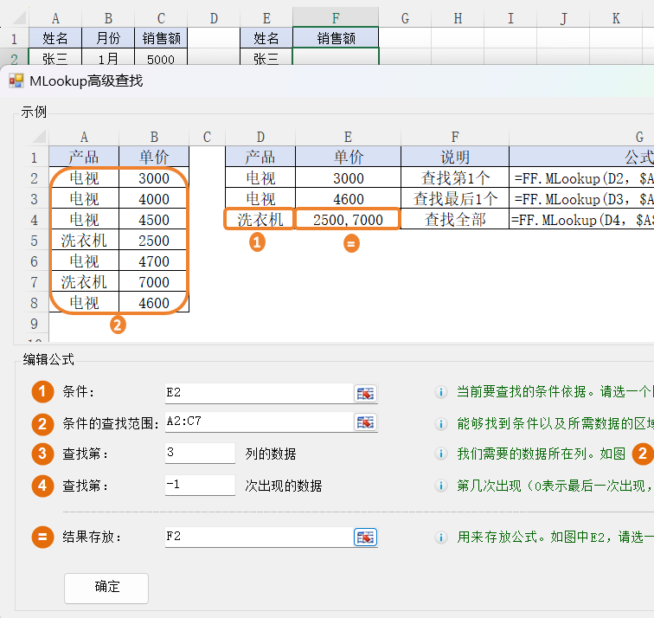
Task: Click worksheet cell A2 containing 张三
Action: (55, 59)
